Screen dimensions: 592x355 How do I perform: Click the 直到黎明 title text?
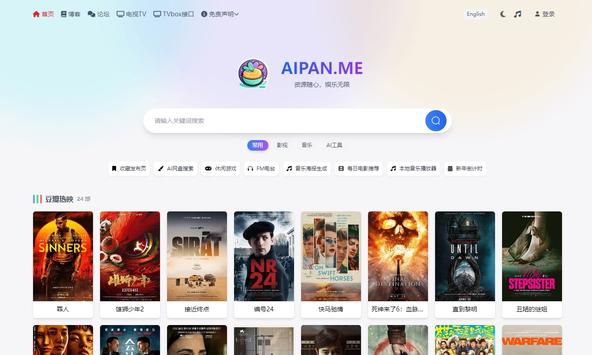coord(465,309)
